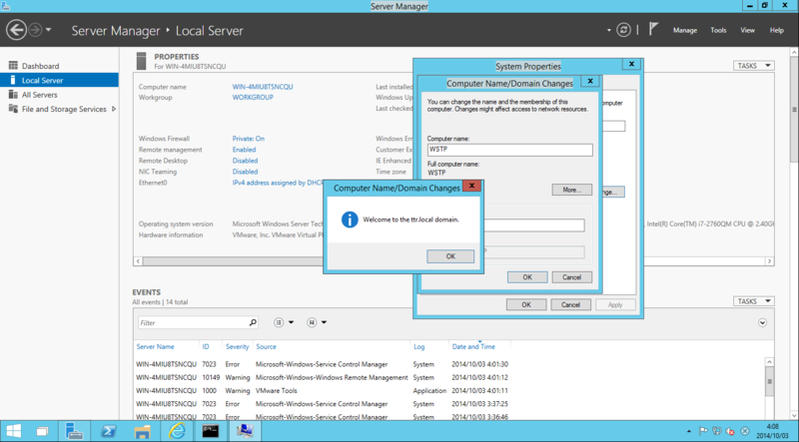The width and height of the screenshot is (799, 442).
Task: Click the NIC Teaming Disabled link
Action: tap(245, 172)
